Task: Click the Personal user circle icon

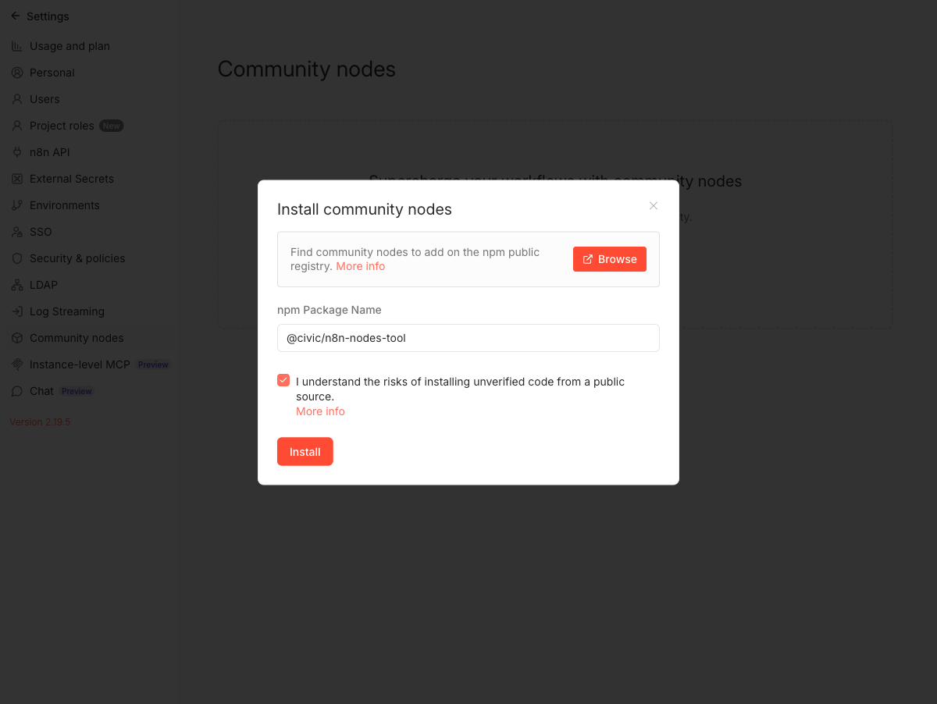Action: (x=17, y=73)
